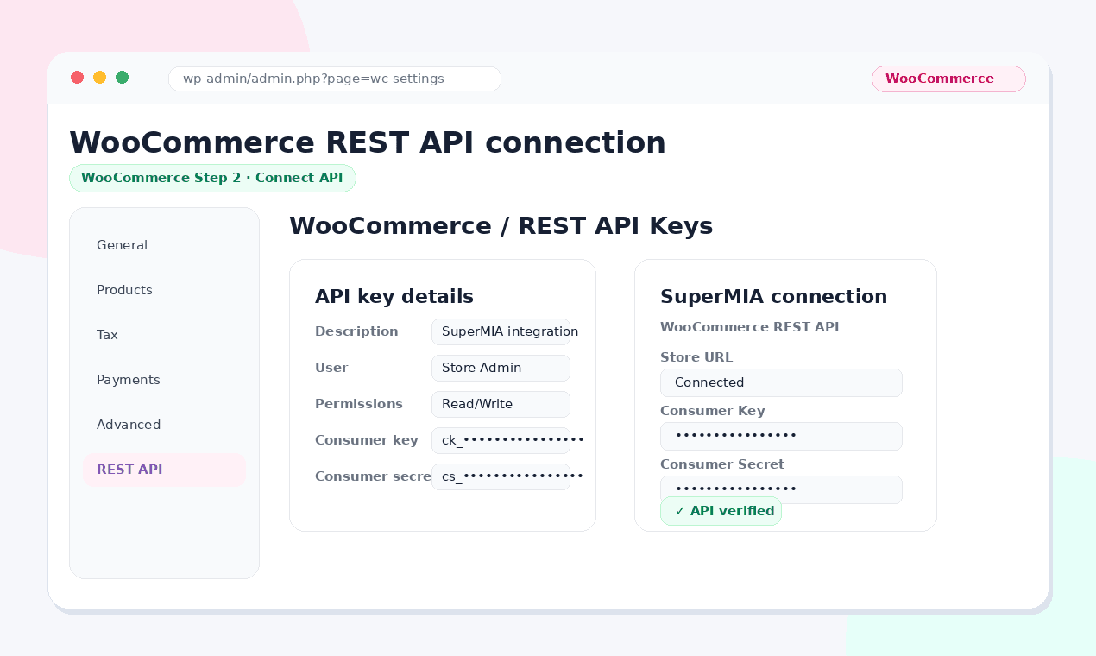The height and width of the screenshot is (656, 1096).
Task: Click the Permissions label
Action: [x=359, y=404]
